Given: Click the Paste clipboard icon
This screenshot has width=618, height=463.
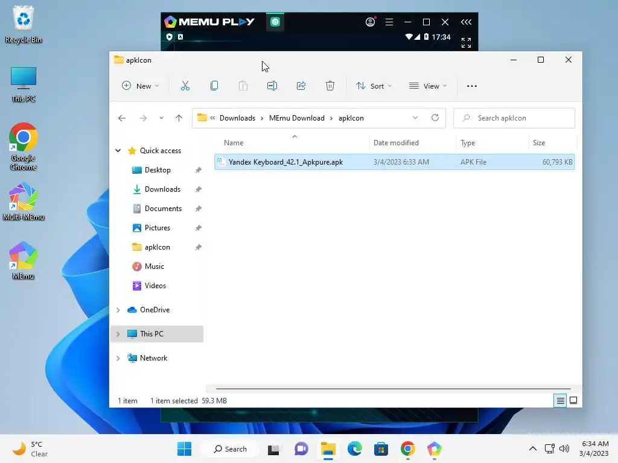Looking at the screenshot, I should click(243, 86).
